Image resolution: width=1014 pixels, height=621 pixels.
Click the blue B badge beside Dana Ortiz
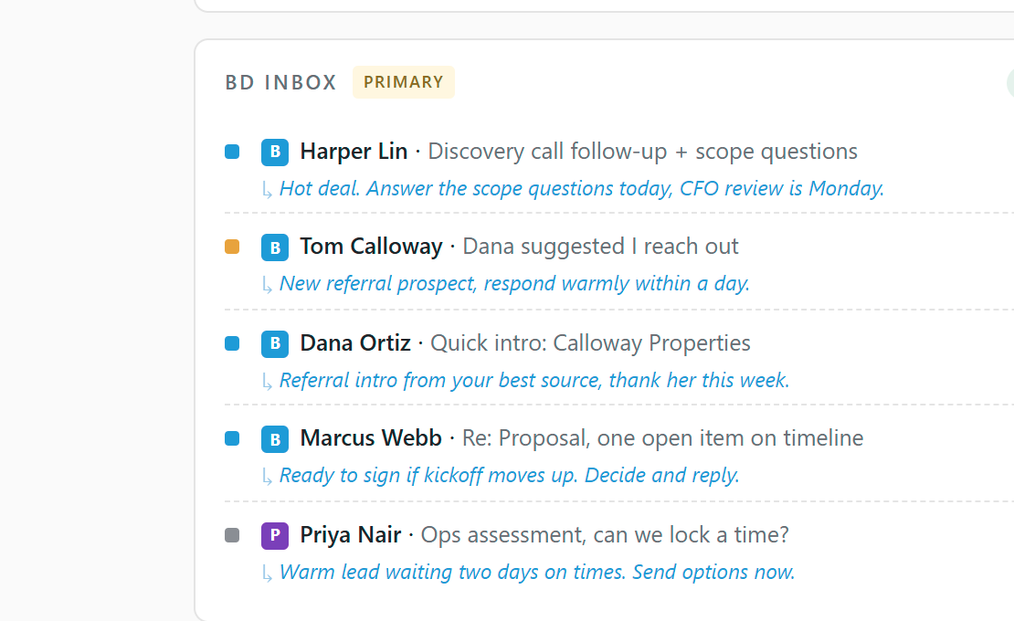(275, 343)
